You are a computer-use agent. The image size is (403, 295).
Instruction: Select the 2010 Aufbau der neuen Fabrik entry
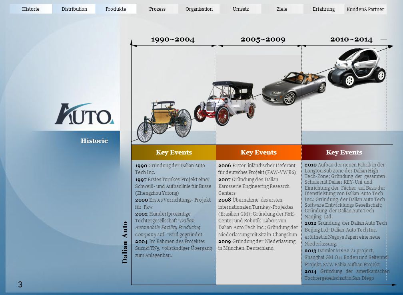pos(345,190)
